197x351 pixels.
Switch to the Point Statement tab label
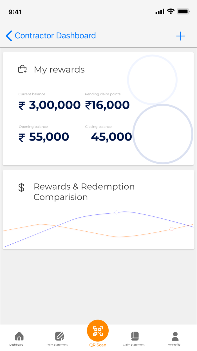tap(57, 345)
